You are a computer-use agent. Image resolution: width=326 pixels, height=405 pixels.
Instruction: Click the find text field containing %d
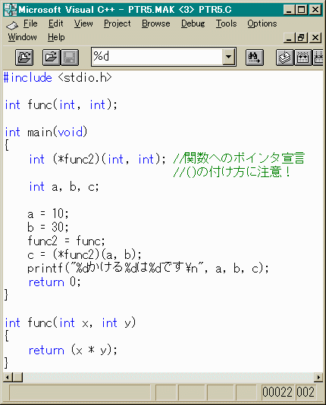tap(157, 57)
